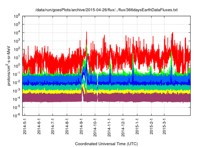
Task: Pick the 2014-8-1 date tick label
Action: pos(67,127)
